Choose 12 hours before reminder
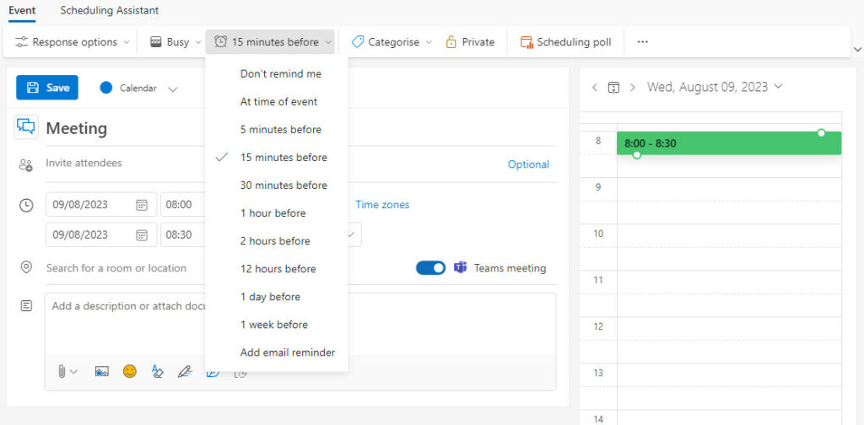Image resolution: width=864 pixels, height=425 pixels. pyautogui.click(x=277, y=269)
